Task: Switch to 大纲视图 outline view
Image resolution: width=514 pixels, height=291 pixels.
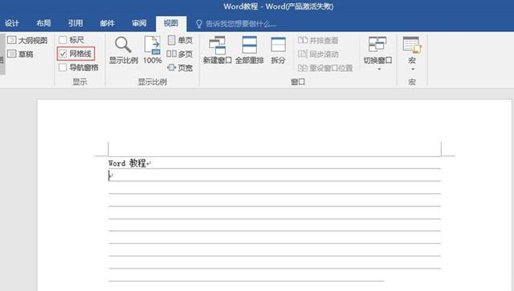Action: [x=27, y=40]
